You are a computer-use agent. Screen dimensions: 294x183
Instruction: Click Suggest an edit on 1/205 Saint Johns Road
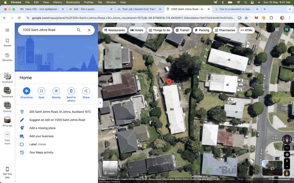tap(57, 120)
